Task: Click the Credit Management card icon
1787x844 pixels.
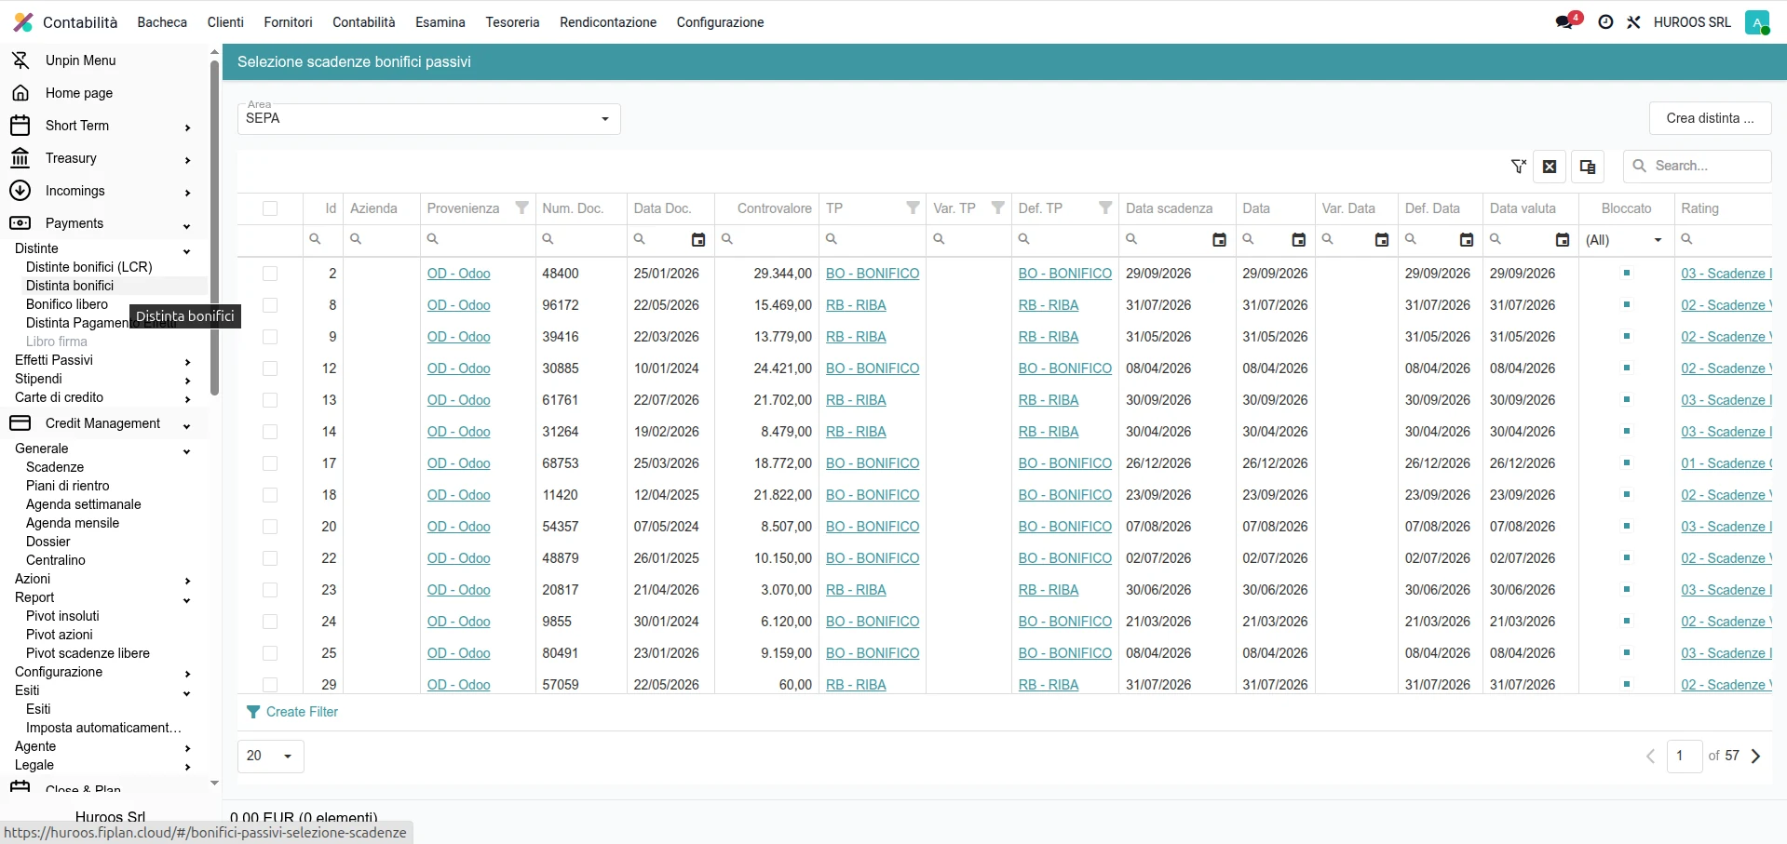Action: [20, 423]
